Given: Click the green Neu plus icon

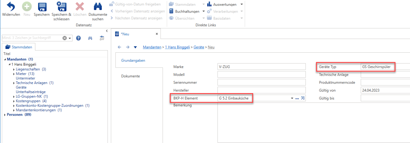Looking at the screenshot, I should tap(27, 7).
